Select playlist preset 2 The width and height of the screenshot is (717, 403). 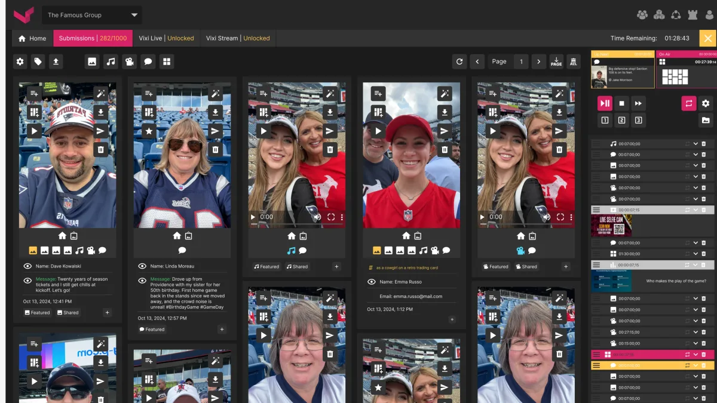click(x=621, y=121)
